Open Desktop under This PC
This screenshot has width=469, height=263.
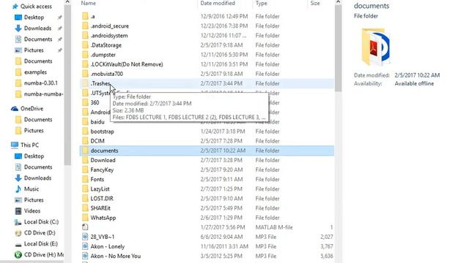tap(34, 156)
